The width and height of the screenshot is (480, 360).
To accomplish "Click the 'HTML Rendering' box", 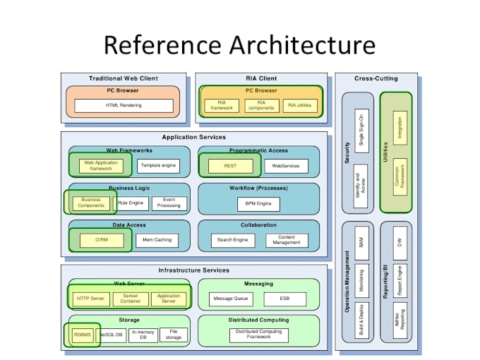I will pyautogui.click(x=124, y=105).
